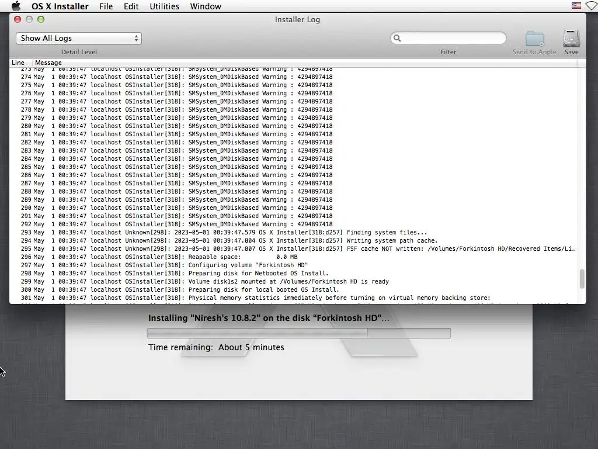The width and height of the screenshot is (598, 449).
Task: Open the OS X Installer menu
Action: 60,6
